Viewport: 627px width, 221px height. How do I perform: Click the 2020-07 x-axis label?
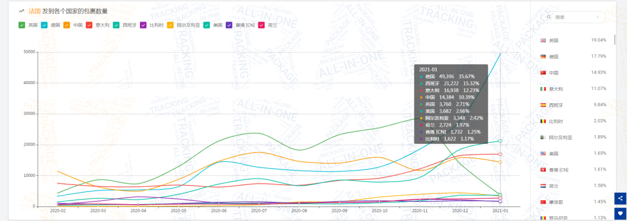pyautogui.click(x=259, y=211)
